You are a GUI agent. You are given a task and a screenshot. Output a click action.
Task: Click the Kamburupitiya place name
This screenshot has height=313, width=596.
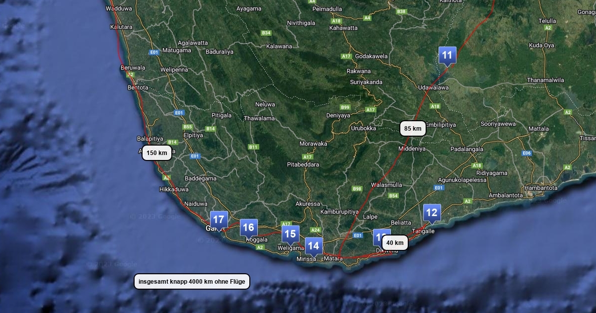pos(339,212)
